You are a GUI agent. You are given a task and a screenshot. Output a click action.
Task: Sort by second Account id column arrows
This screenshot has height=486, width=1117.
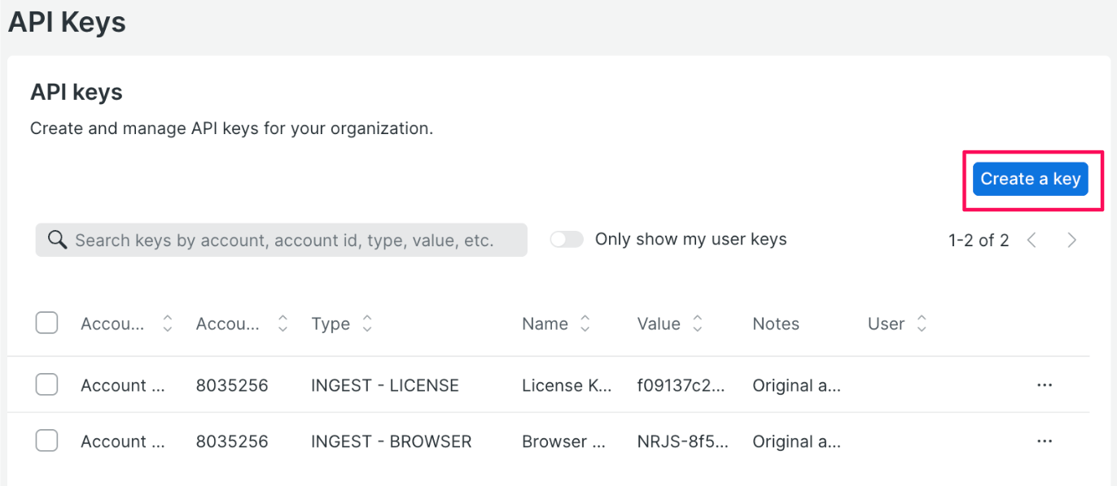[x=283, y=323]
